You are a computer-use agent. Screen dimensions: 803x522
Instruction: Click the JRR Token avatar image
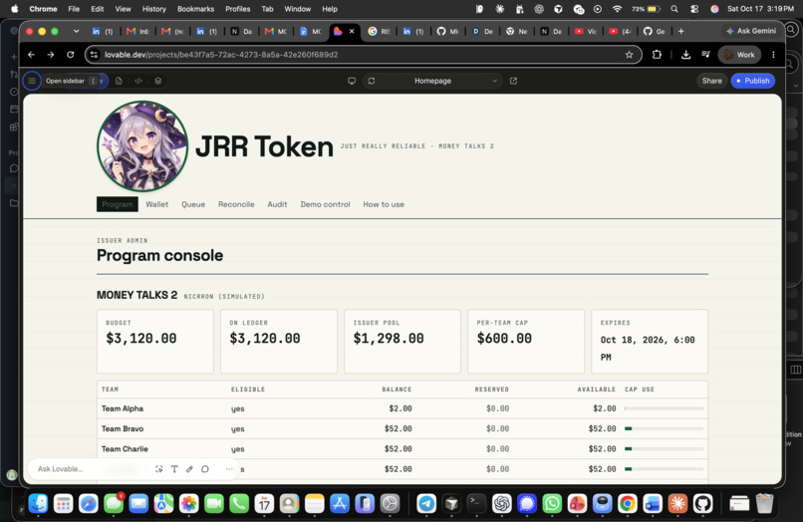click(142, 146)
